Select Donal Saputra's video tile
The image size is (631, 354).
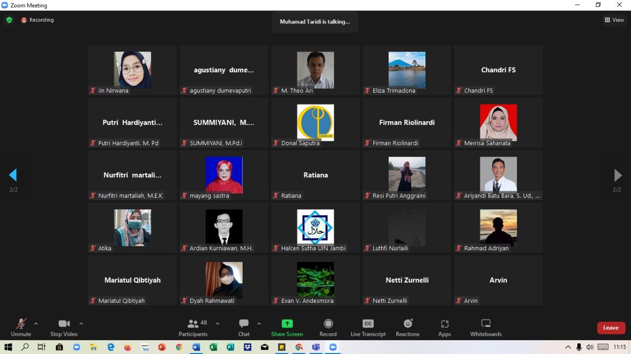[315, 123]
